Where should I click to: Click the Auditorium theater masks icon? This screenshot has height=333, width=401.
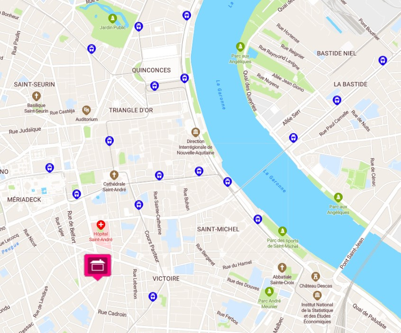(86, 110)
